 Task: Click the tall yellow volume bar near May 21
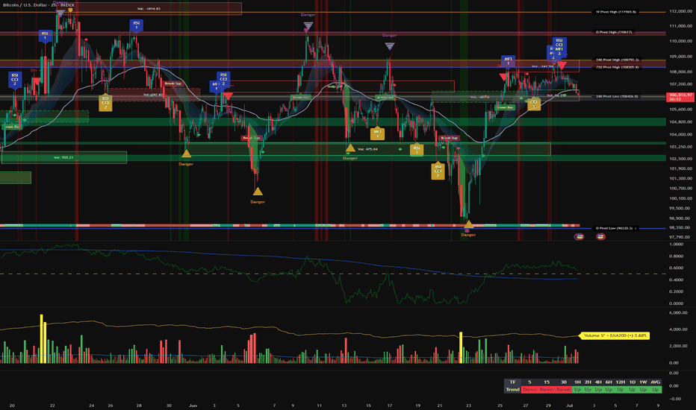click(42, 339)
